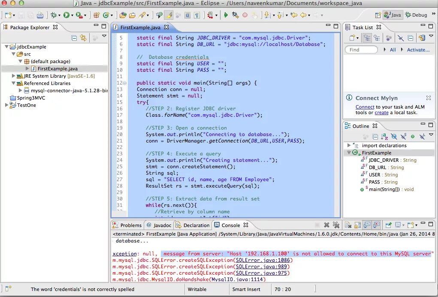
Task: Open dropdown next to New Class icon
Action: [x=112, y=15]
